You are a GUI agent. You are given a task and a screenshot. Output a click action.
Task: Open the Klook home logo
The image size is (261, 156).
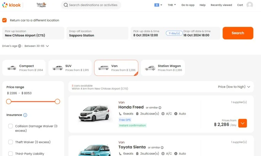tap(11, 5)
